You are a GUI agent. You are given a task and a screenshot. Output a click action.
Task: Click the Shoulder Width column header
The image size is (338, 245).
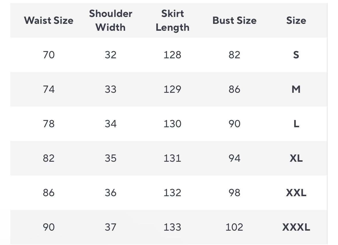pos(111,20)
